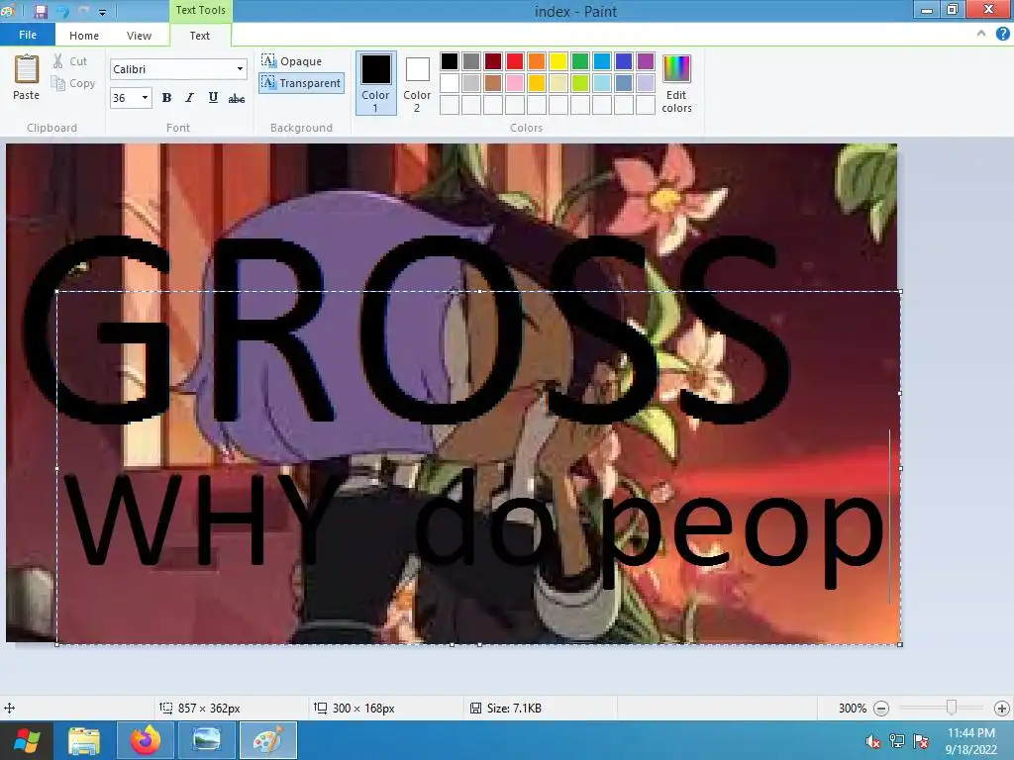Minimize the ribbon with the caret arrow
Image resolution: width=1014 pixels, height=760 pixels.
coord(981,34)
